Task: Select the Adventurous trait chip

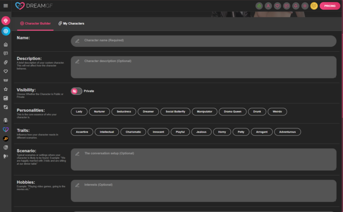Action: point(287,132)
